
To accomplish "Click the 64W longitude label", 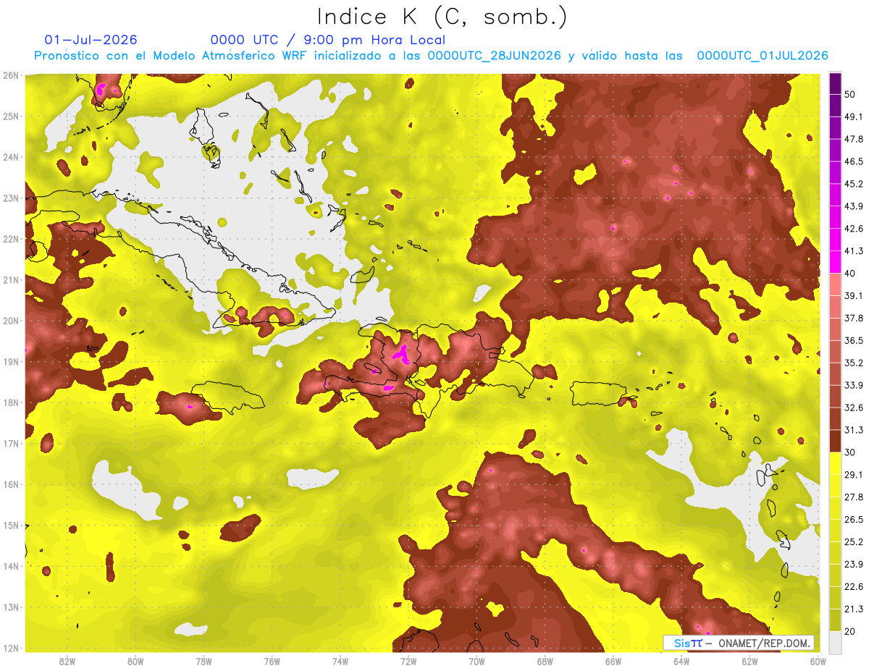I will click(x=681, y=662).
